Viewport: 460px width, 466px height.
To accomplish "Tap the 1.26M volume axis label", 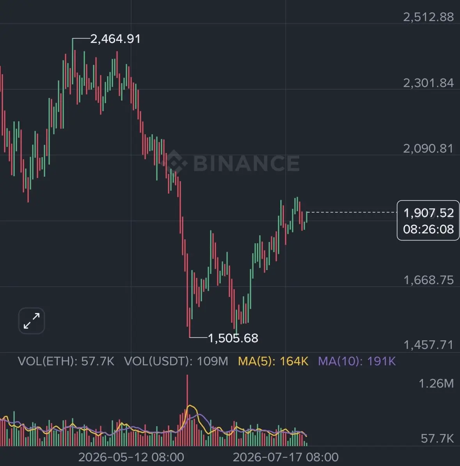I will pyautogui.click(x=436, y=384).
